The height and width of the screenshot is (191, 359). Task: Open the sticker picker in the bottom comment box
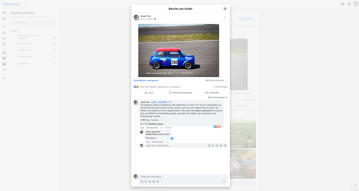tap(158, 182)
